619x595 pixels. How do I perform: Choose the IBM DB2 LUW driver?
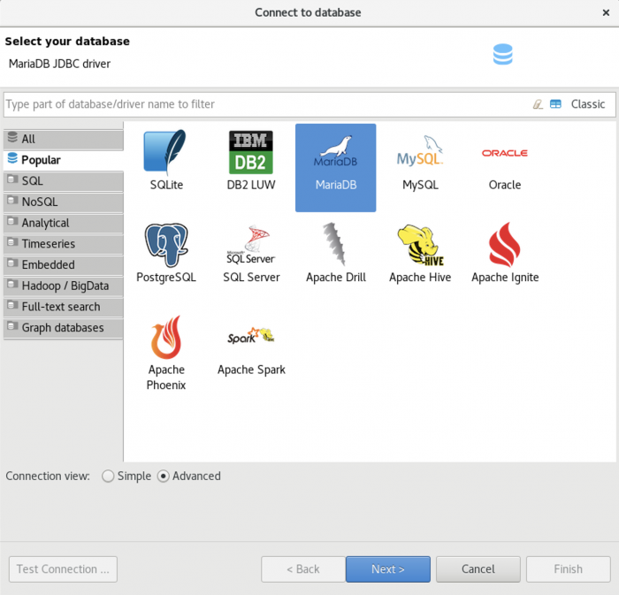coord(250,152)
